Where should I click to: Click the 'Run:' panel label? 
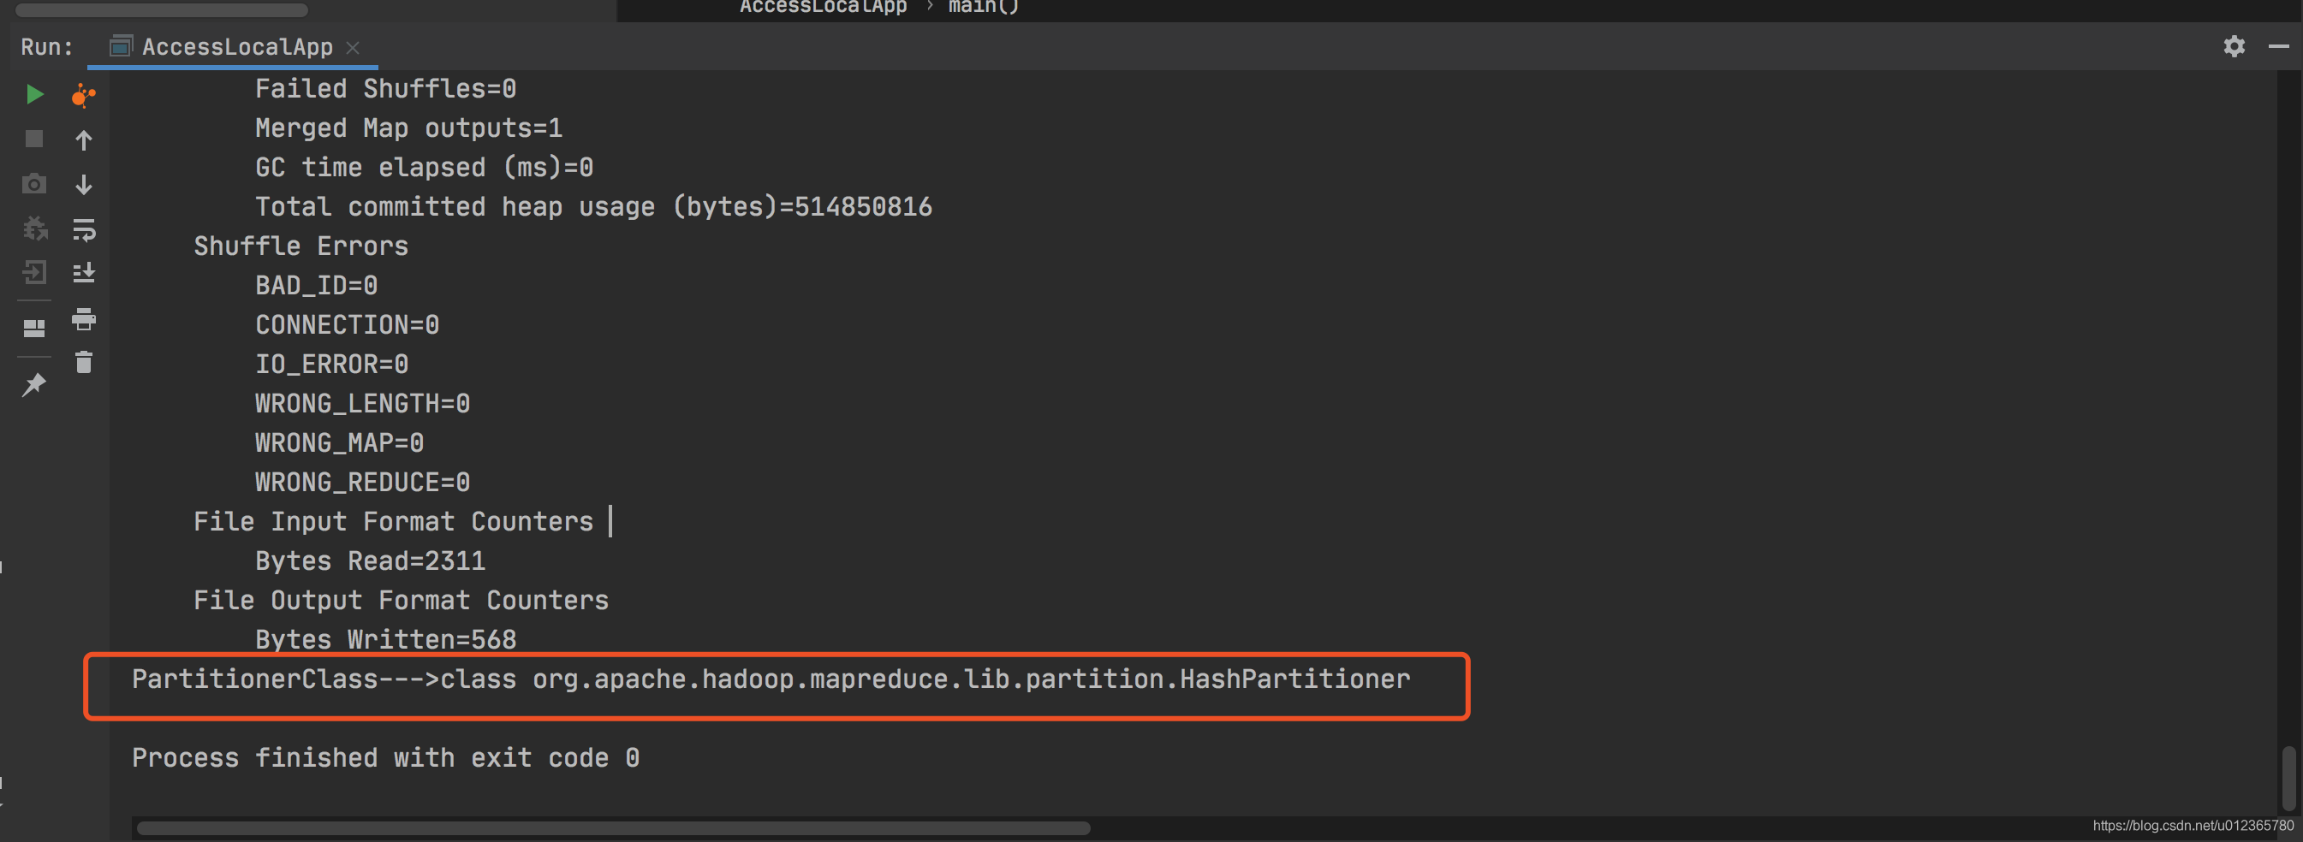click(x=46, y=46)
